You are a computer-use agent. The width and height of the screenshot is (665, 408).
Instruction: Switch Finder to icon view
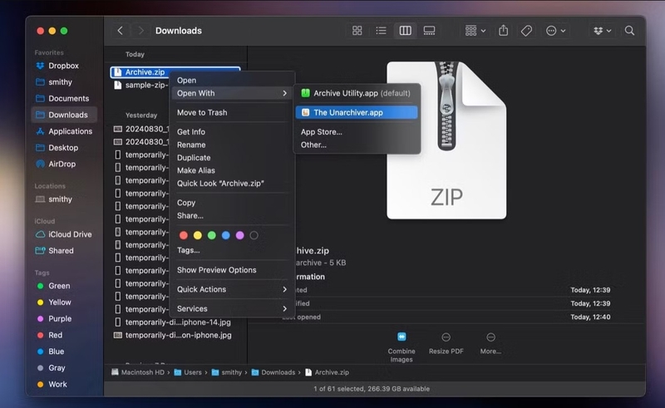pyautogui.click(x=357, y=31)
